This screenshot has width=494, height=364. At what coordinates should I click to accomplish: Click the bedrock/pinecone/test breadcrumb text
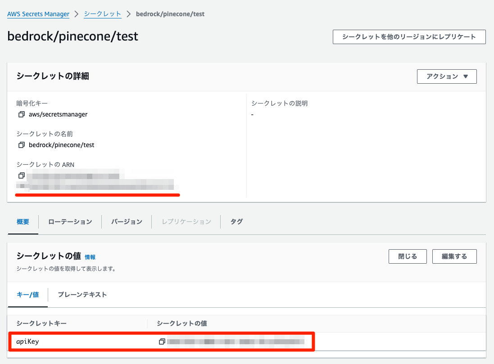point(170,14)
